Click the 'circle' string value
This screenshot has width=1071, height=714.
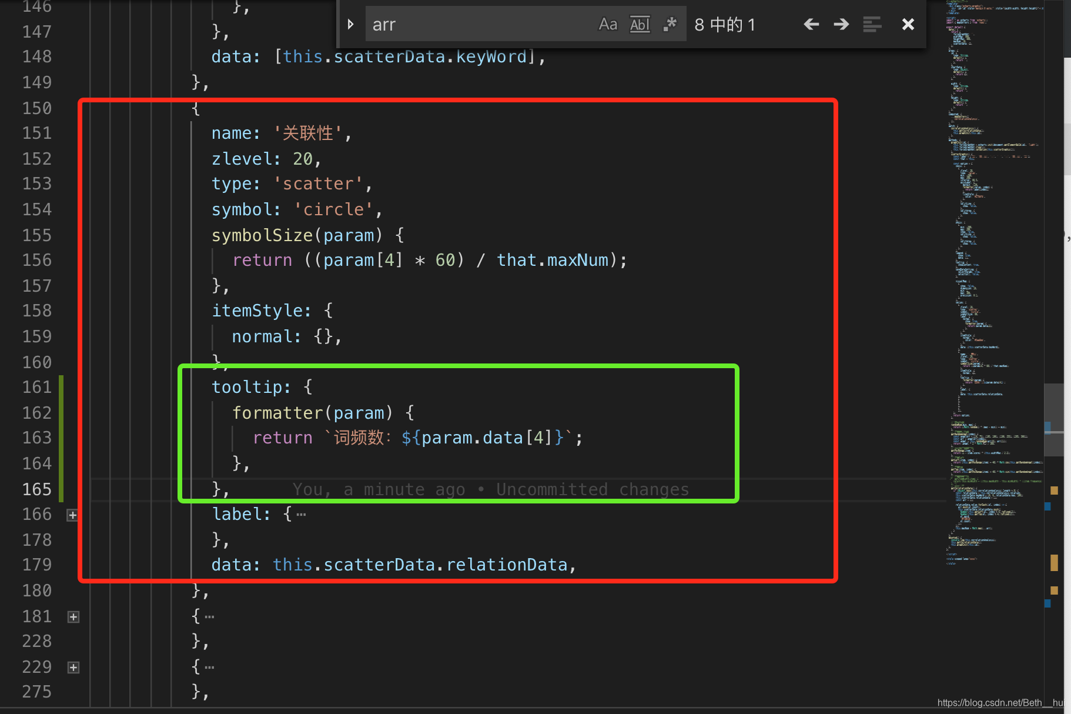(x=333, y=209)
